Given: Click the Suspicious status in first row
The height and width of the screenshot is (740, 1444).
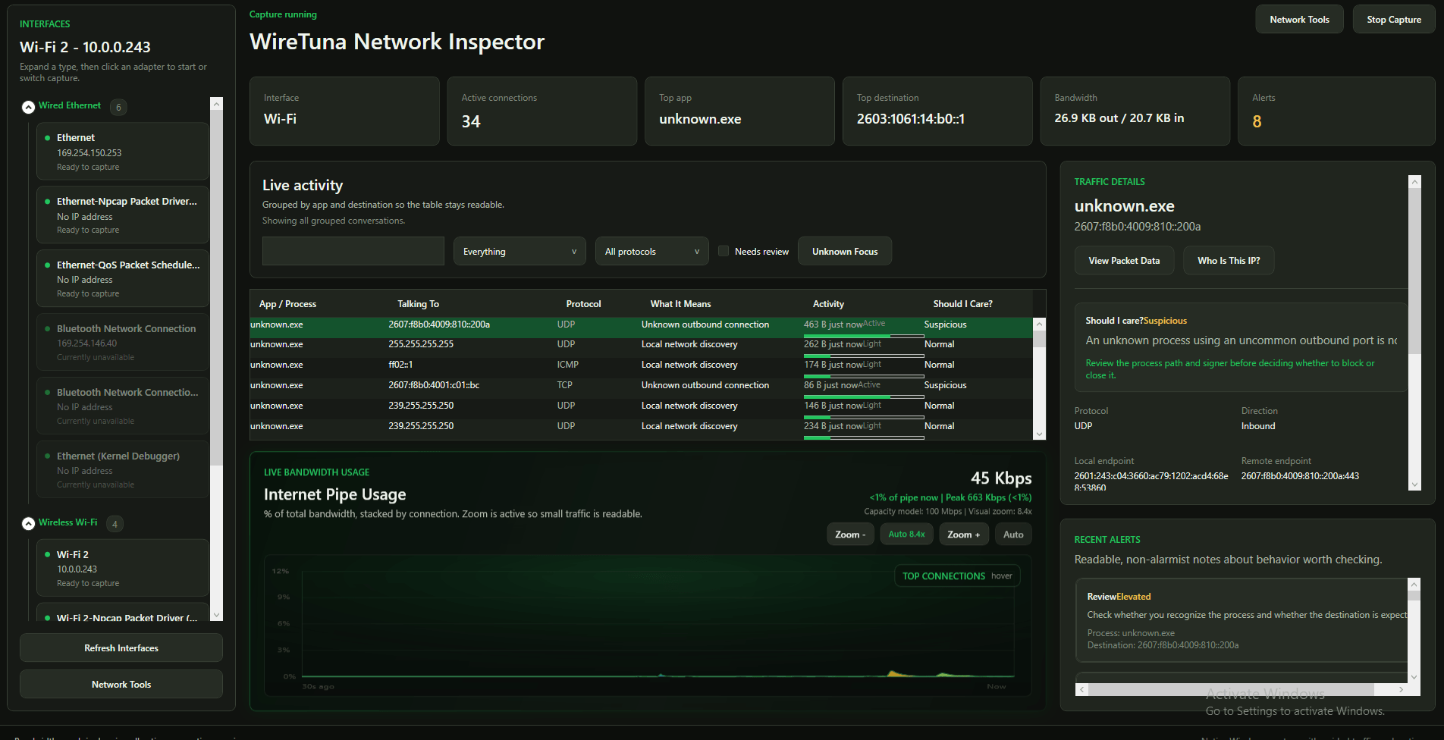Looking at the screenshot, I should point(945,325).
